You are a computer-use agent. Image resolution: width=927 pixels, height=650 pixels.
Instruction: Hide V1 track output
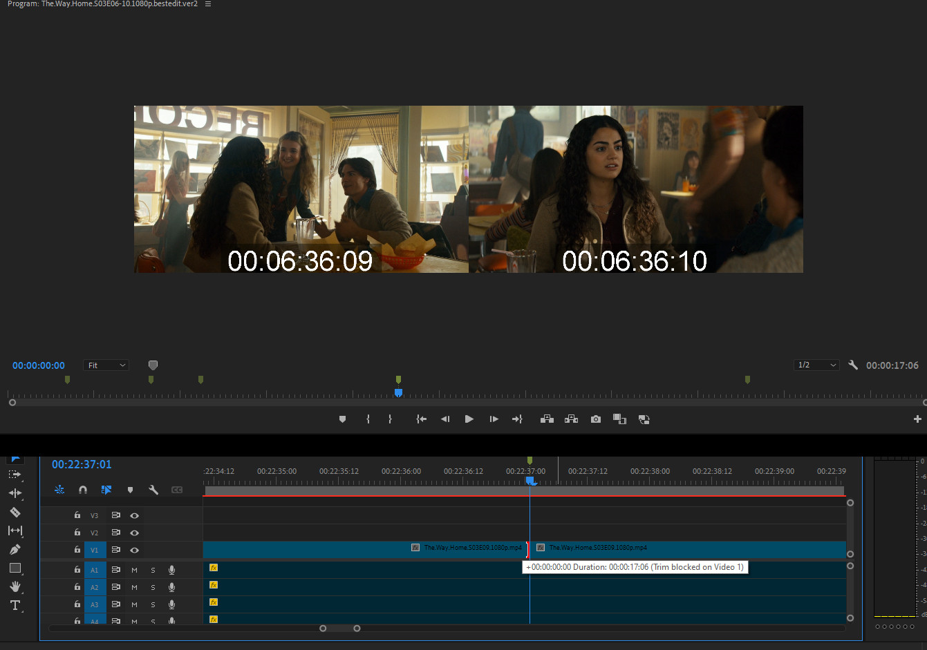[x=135, y=550]
